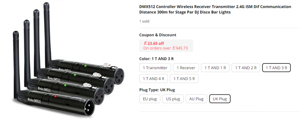Select the '1 Transmitter' color option
The image size is (299, 121).
point(155,68)
